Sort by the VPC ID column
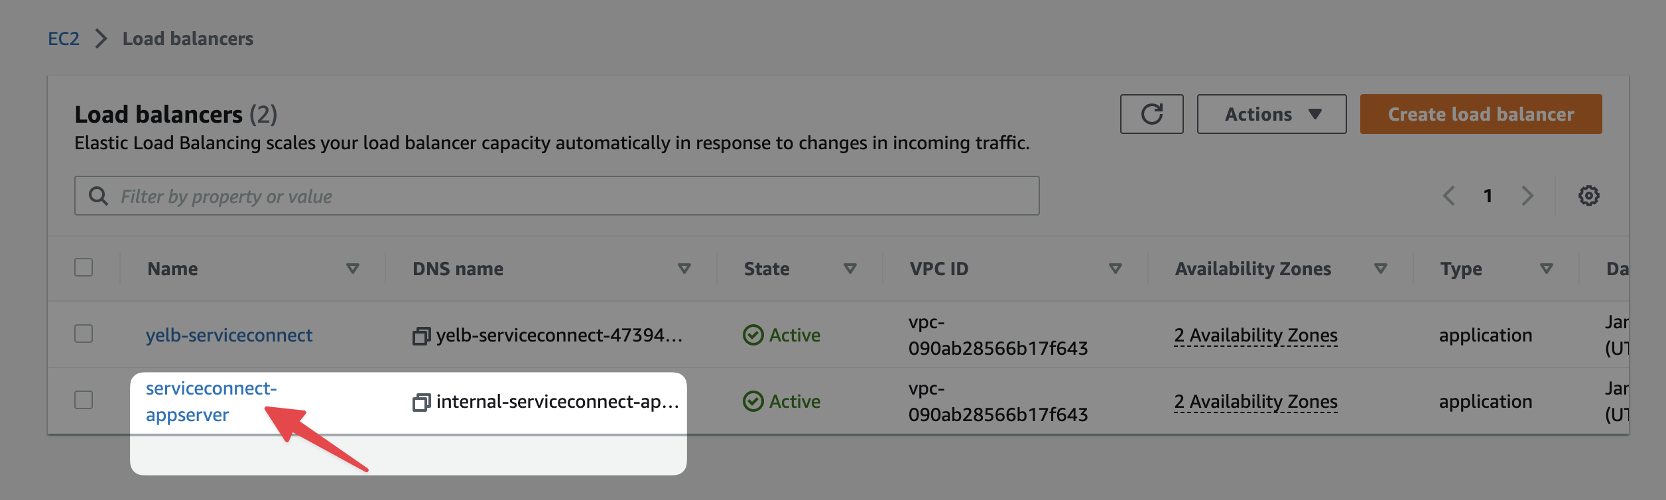 (x=1116, y=269)
